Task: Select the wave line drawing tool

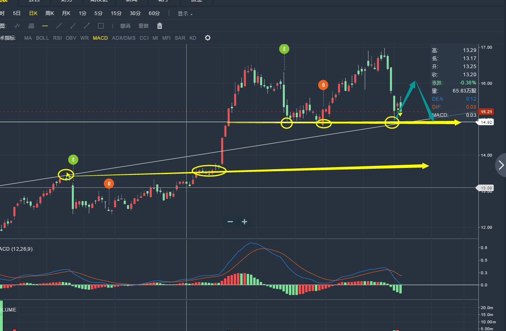Action: click(17, 26)
